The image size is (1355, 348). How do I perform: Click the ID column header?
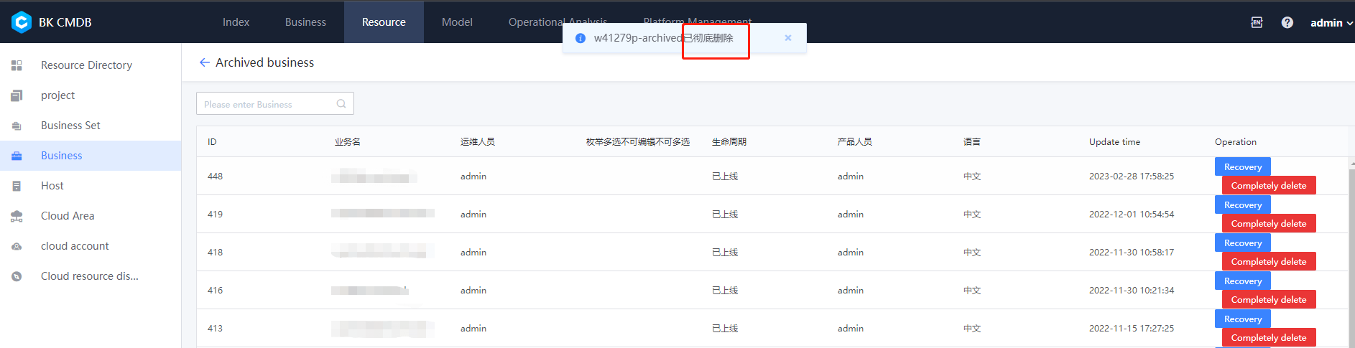(x=212, y=142)
